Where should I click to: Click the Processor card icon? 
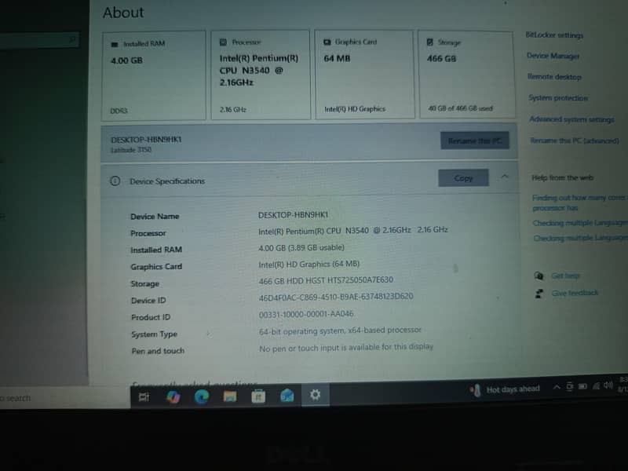(x=223, y=42)
